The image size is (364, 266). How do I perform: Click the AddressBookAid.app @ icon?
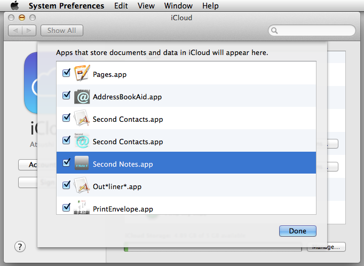click(x=82, y=96)
